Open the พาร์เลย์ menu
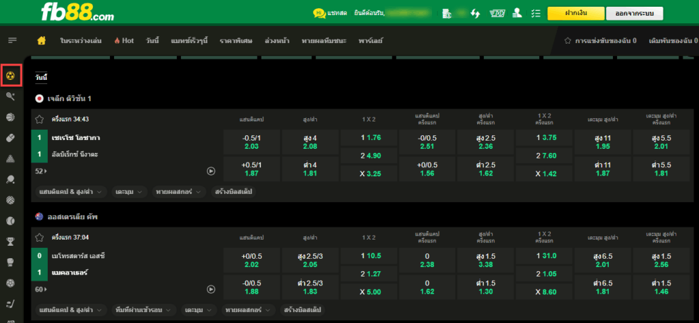Screen dimensions: 699x323 point(371,40)
